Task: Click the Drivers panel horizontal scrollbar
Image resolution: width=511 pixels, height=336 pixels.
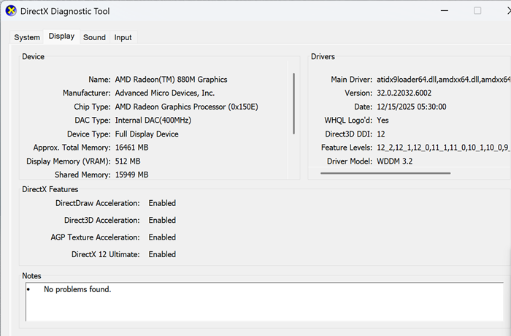Action: click(385, 173)
